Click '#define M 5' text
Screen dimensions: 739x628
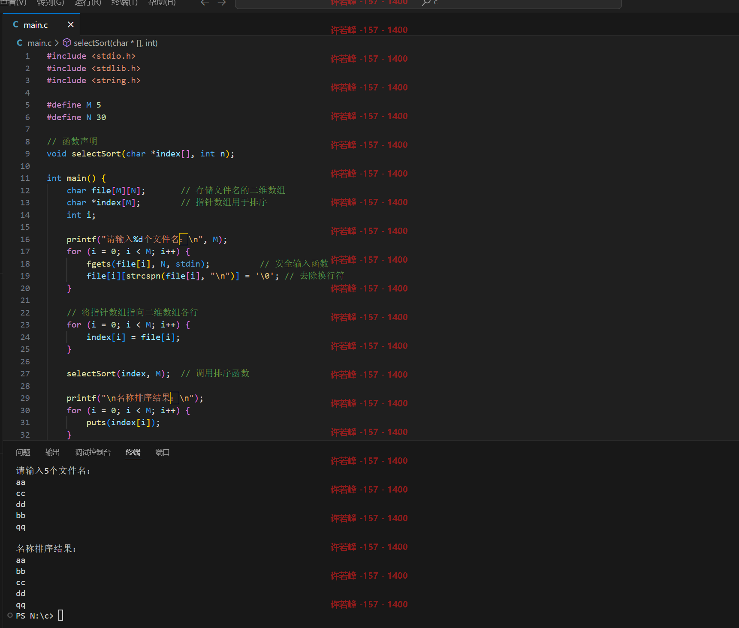74,105
